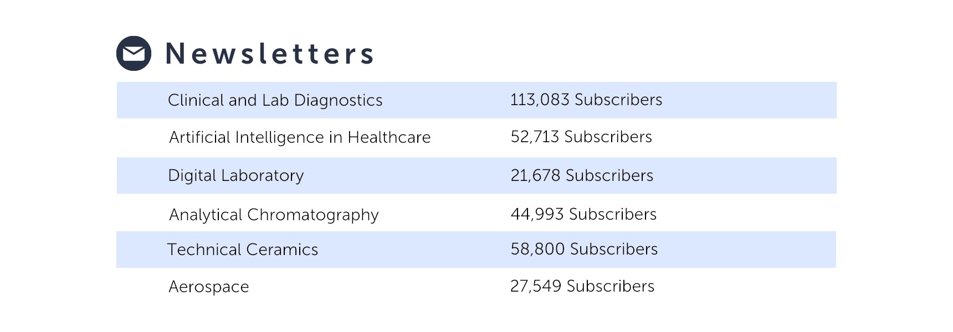Click 58,800 Subscribers count
The image size is (953, 332).
pyautogui.click(x=584, y=249)
